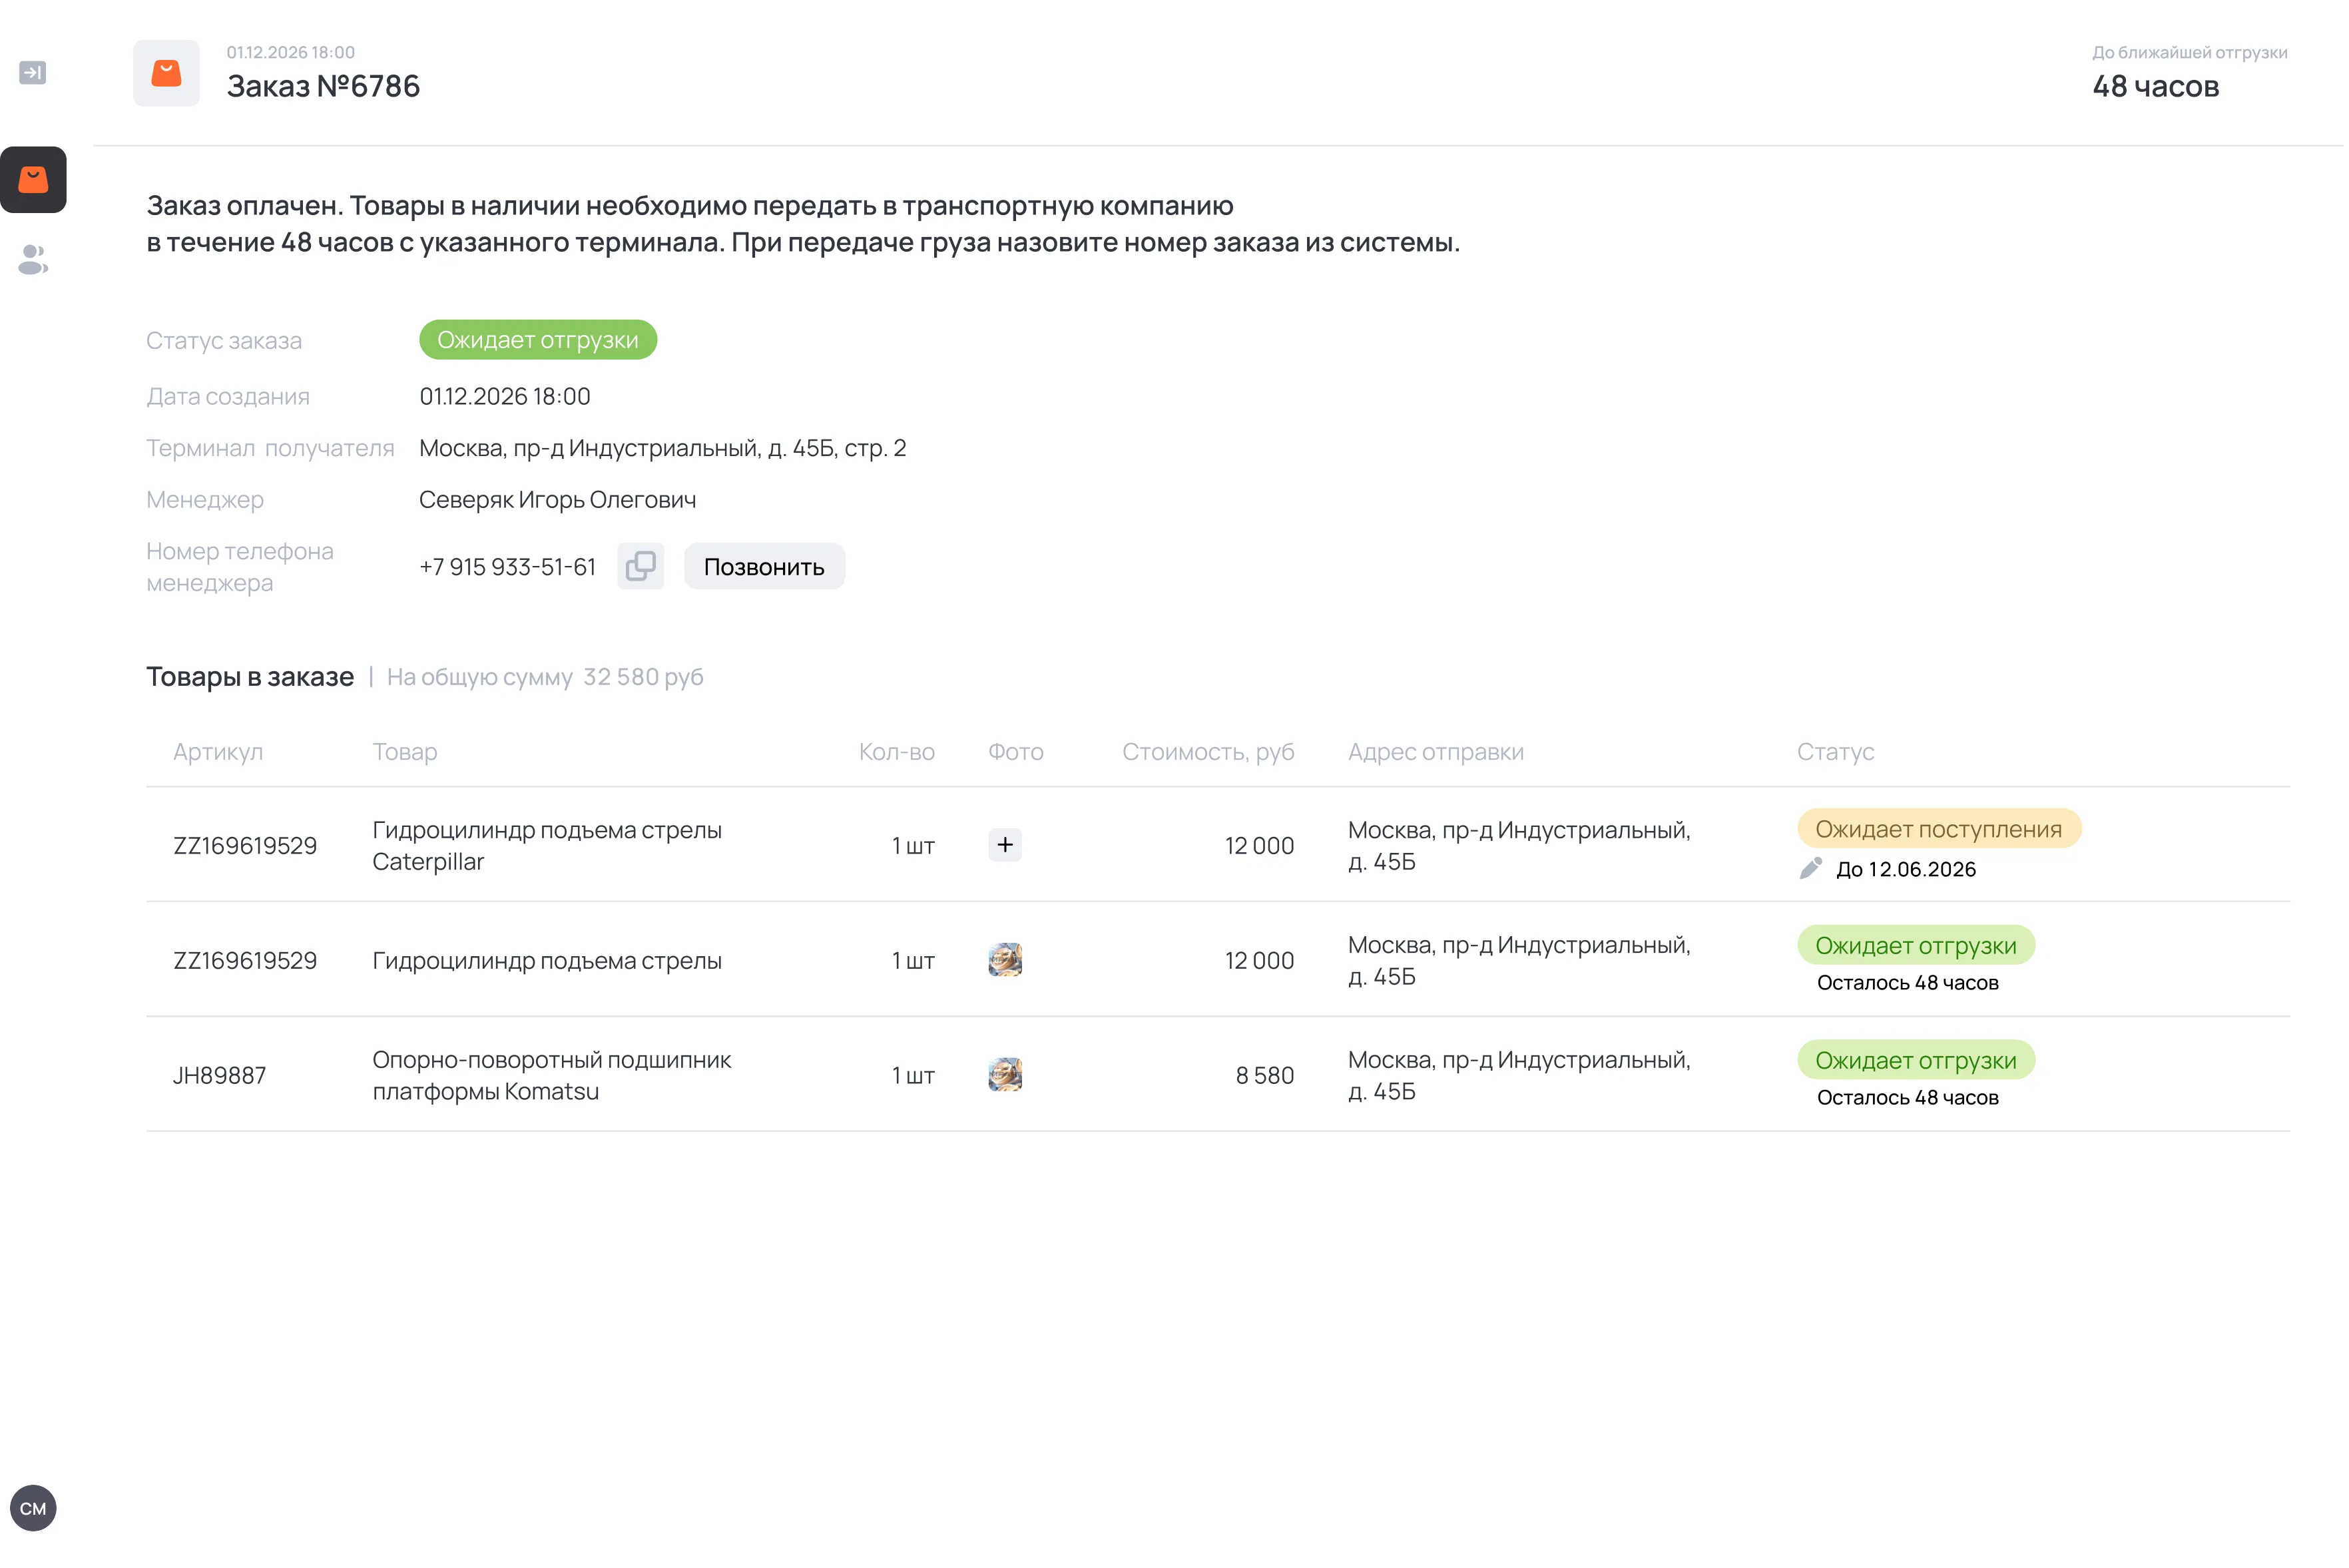Click the Артикул column header
This screenshot has width=2349, height=1568.
click(x=218, y=752)
